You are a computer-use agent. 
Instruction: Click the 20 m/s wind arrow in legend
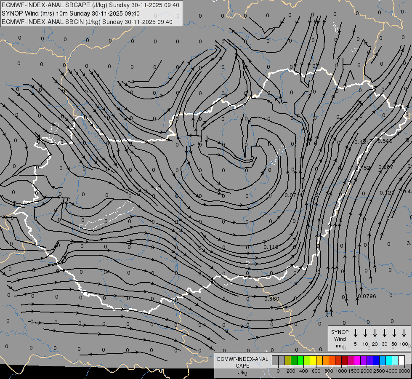coord(375,333)
